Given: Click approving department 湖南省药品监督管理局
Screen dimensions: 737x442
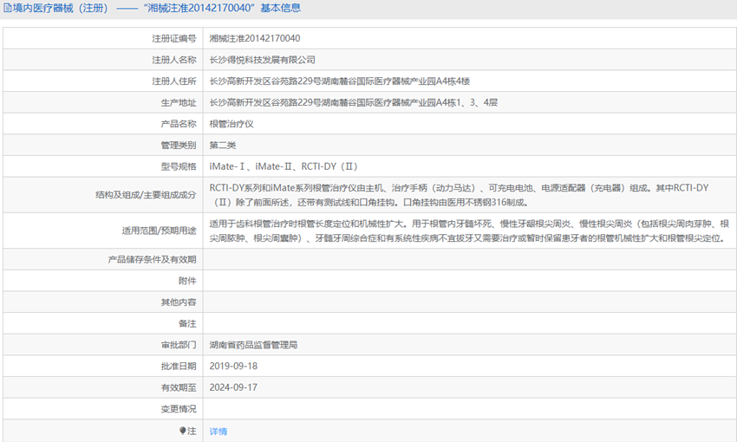Looking at the screenshot, I should [x=253, y=345].
